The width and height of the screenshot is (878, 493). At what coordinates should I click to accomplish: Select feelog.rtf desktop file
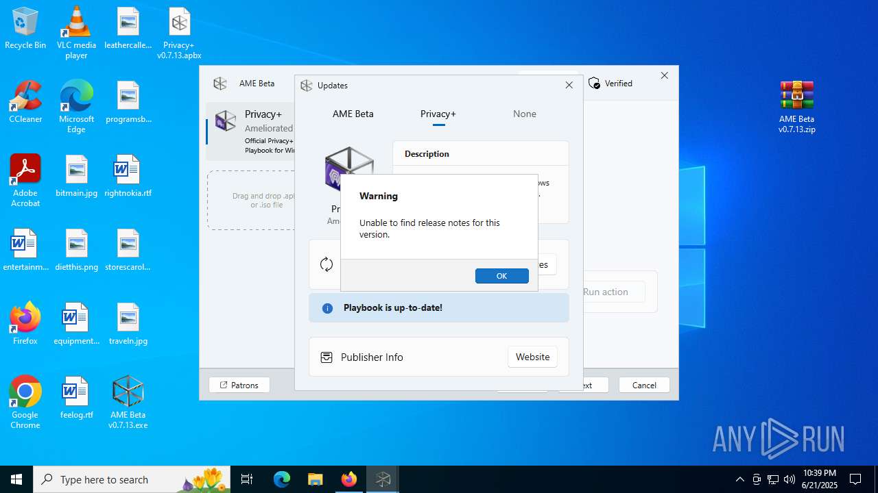click(x=76, y=399)
